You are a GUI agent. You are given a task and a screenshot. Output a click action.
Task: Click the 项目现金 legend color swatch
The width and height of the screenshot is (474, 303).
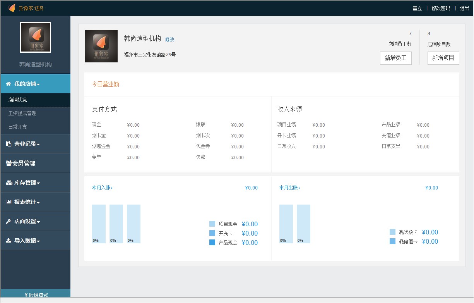point(212,224)
